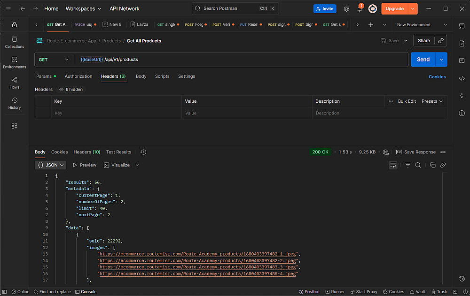
Task: Open History in the left sidebar
Action: point(15,103)
